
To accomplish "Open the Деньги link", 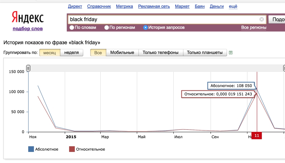I will tap(217, 6).
